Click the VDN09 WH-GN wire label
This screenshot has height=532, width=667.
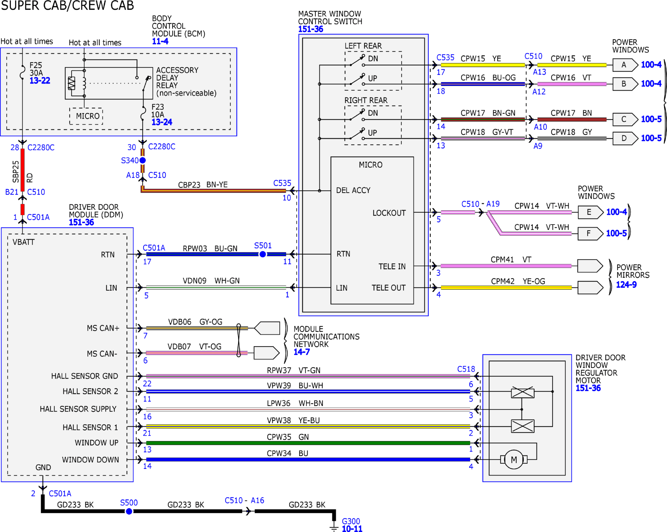click(211, 281)
